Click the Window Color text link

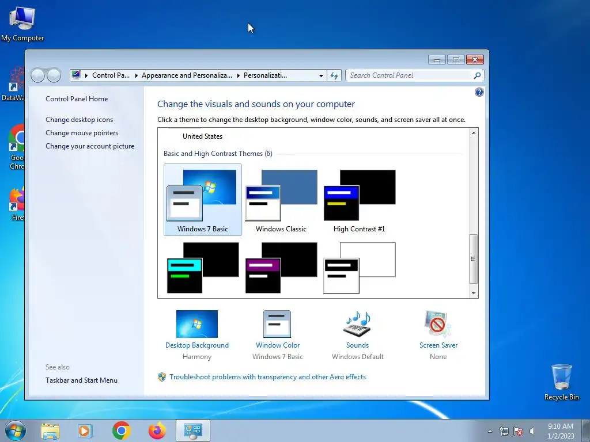(278, 345)
